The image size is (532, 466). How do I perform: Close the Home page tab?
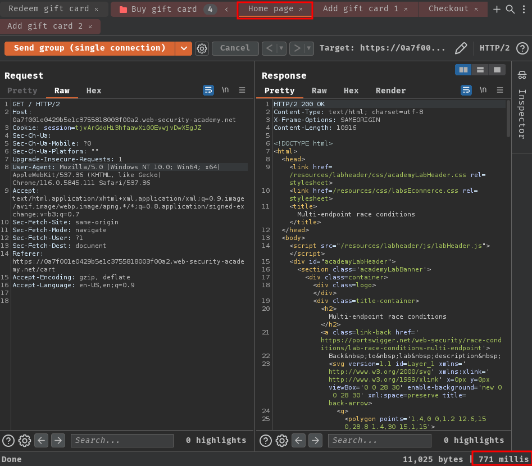(x=301, y=10)
